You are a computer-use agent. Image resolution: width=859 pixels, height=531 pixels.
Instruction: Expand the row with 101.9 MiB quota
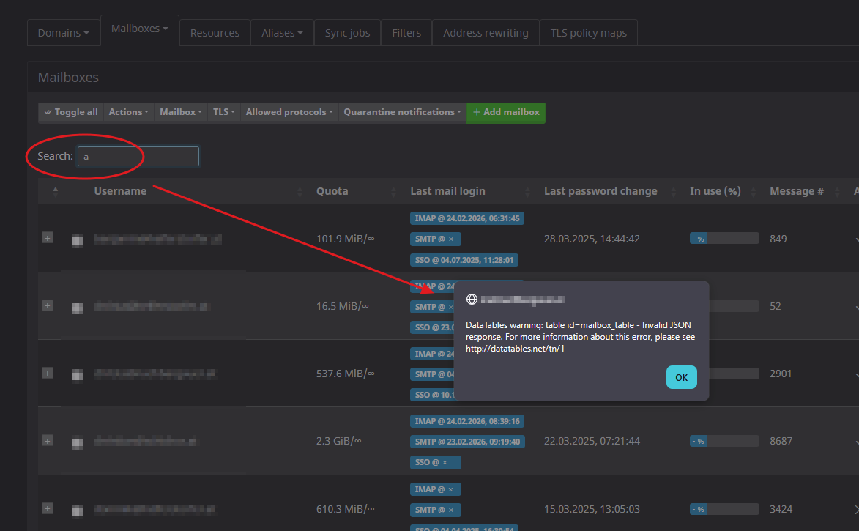(x=48, y=238)
